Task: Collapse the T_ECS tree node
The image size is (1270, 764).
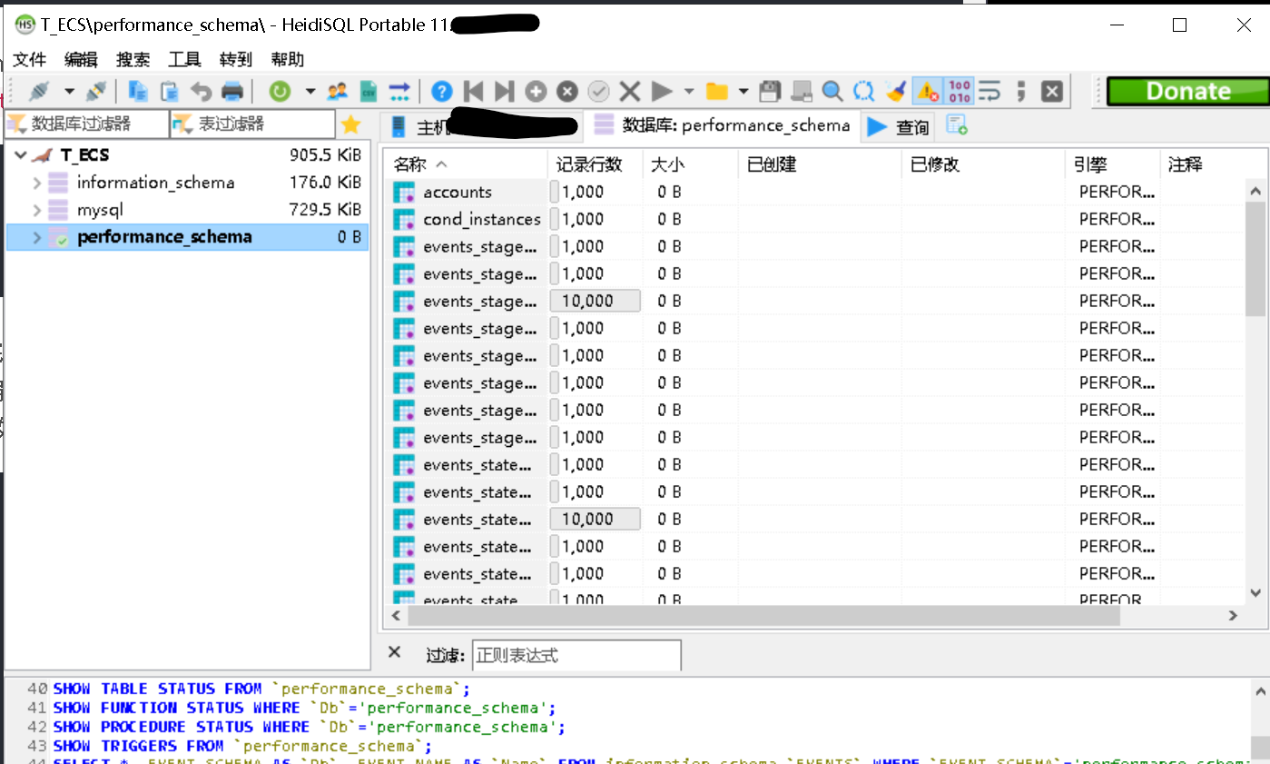Action: point(21,155)
